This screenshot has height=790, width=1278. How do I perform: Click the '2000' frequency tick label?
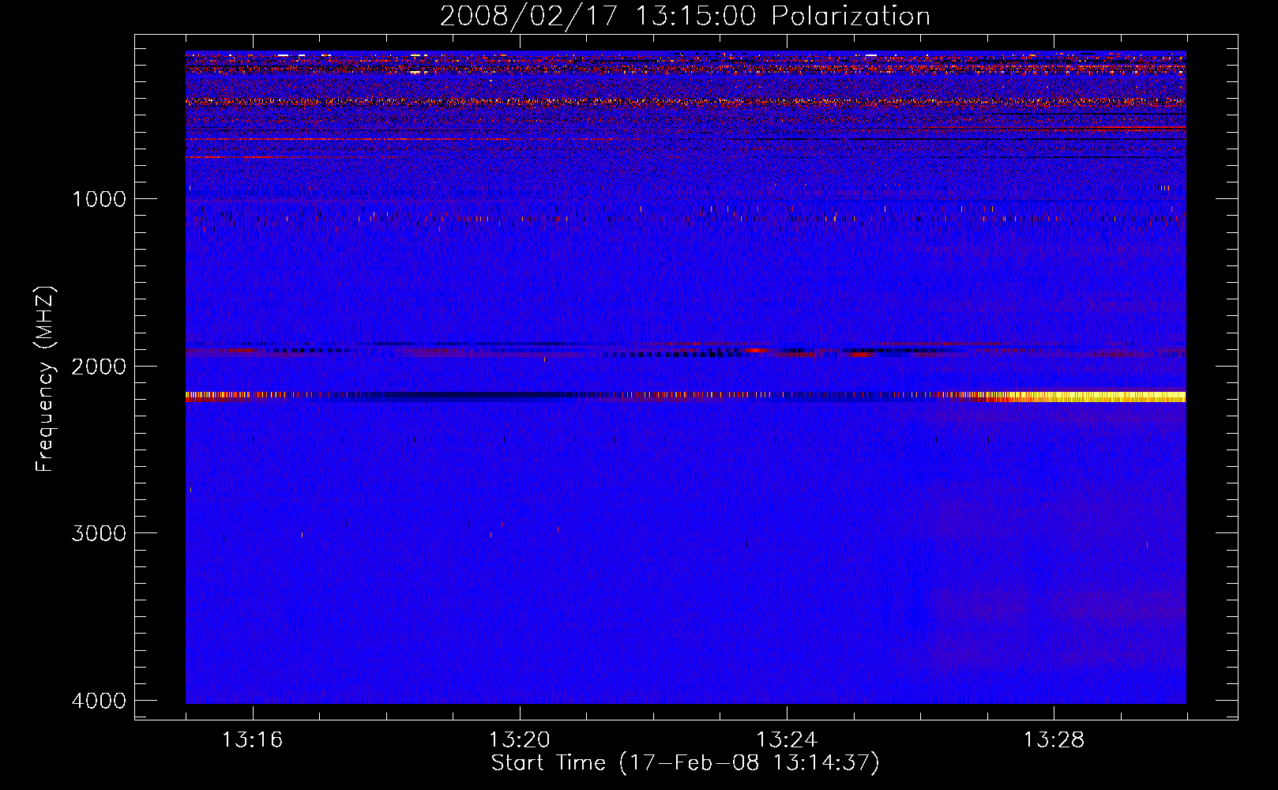99,367
